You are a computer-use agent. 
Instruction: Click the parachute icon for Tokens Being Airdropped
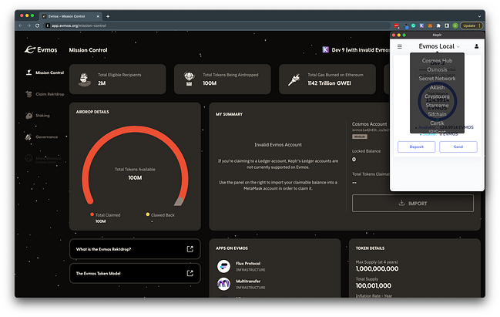(x=189, y=79)
